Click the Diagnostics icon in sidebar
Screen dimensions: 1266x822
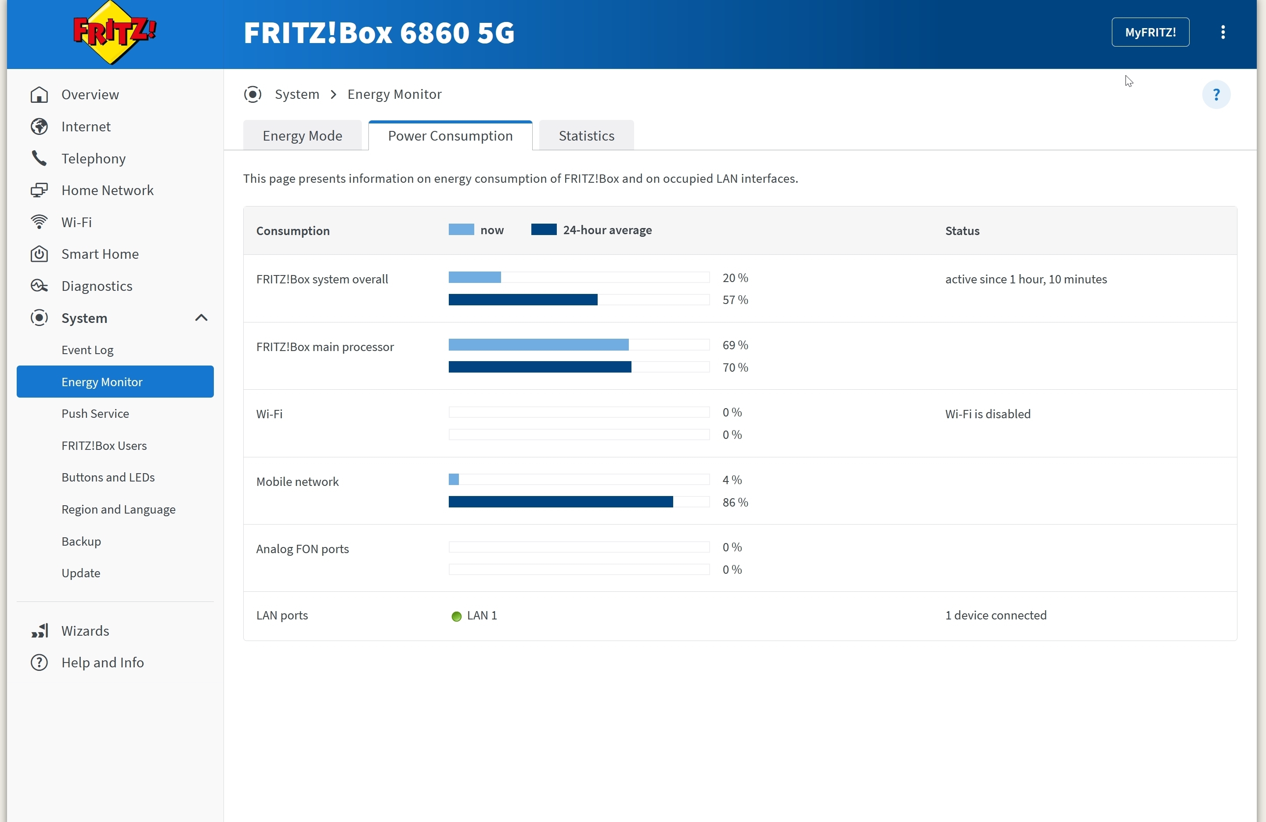click(x=40, y=286)
